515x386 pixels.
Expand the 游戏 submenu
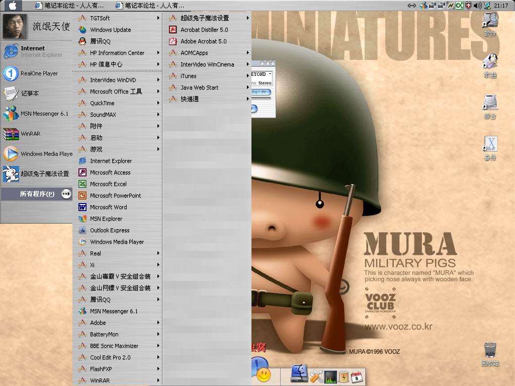pos(117,149)
